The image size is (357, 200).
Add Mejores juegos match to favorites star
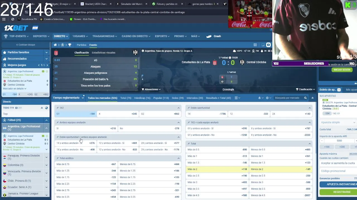47,71
